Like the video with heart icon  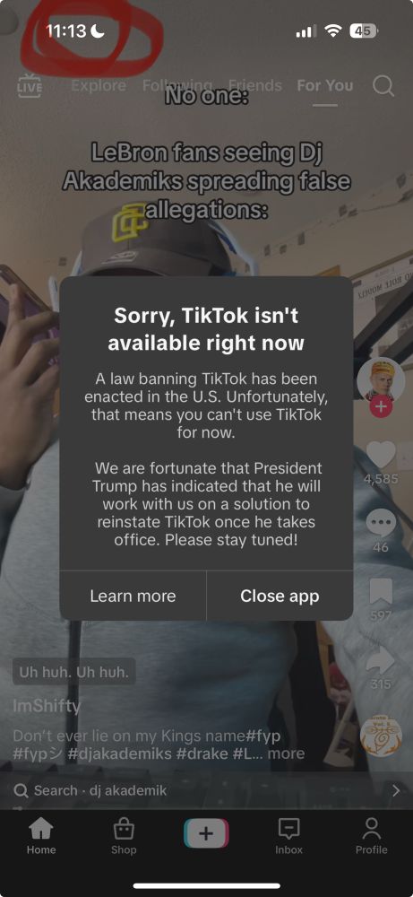coord(381,455)
